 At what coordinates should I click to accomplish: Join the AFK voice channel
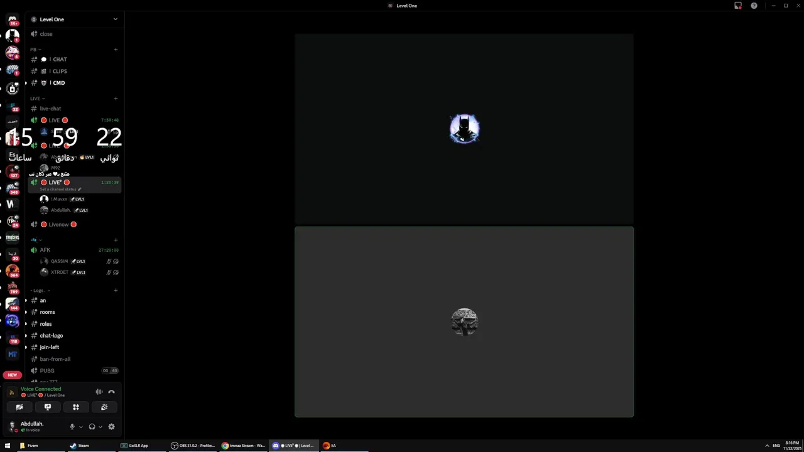point(74,250)
